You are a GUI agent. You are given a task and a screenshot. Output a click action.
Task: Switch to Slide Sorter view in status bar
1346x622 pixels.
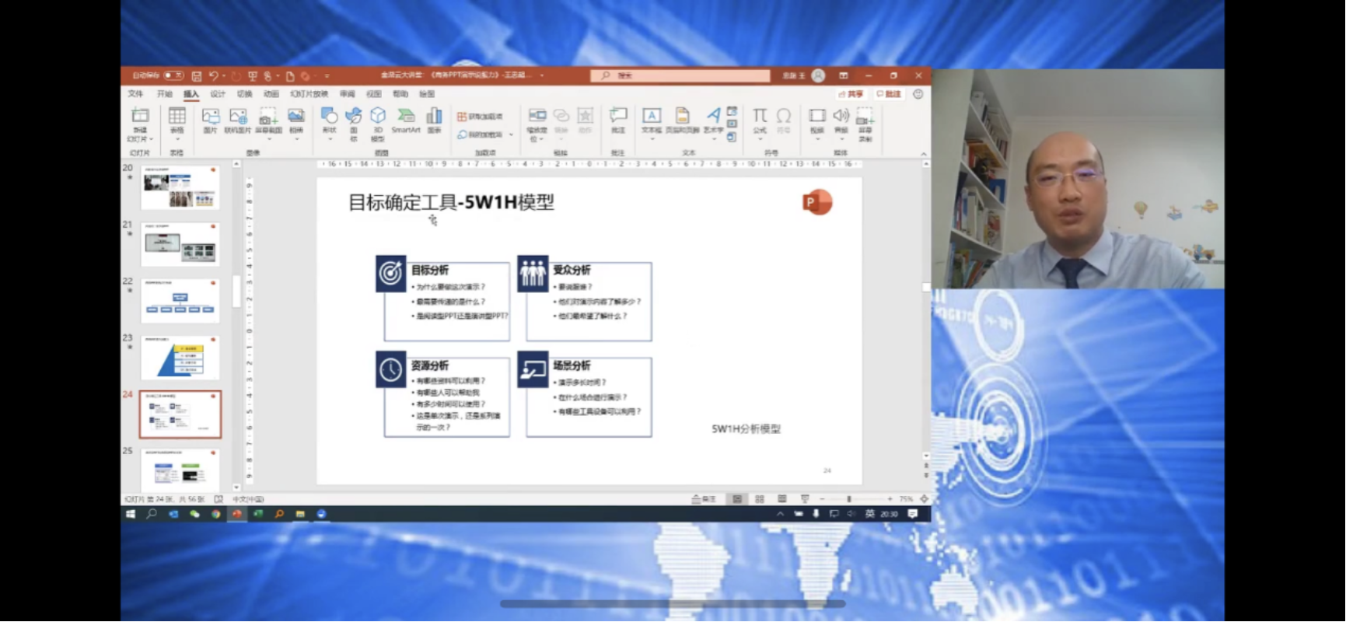[760, 499]
